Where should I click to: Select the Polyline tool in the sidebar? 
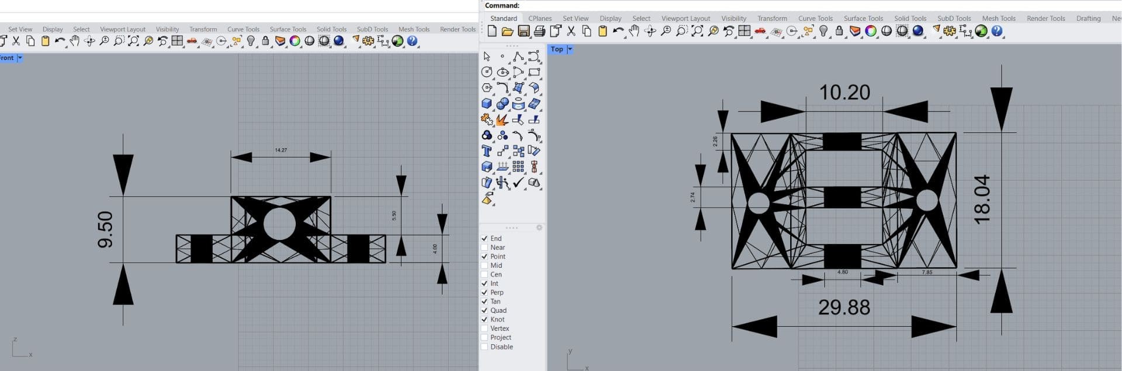click(518, 57)
